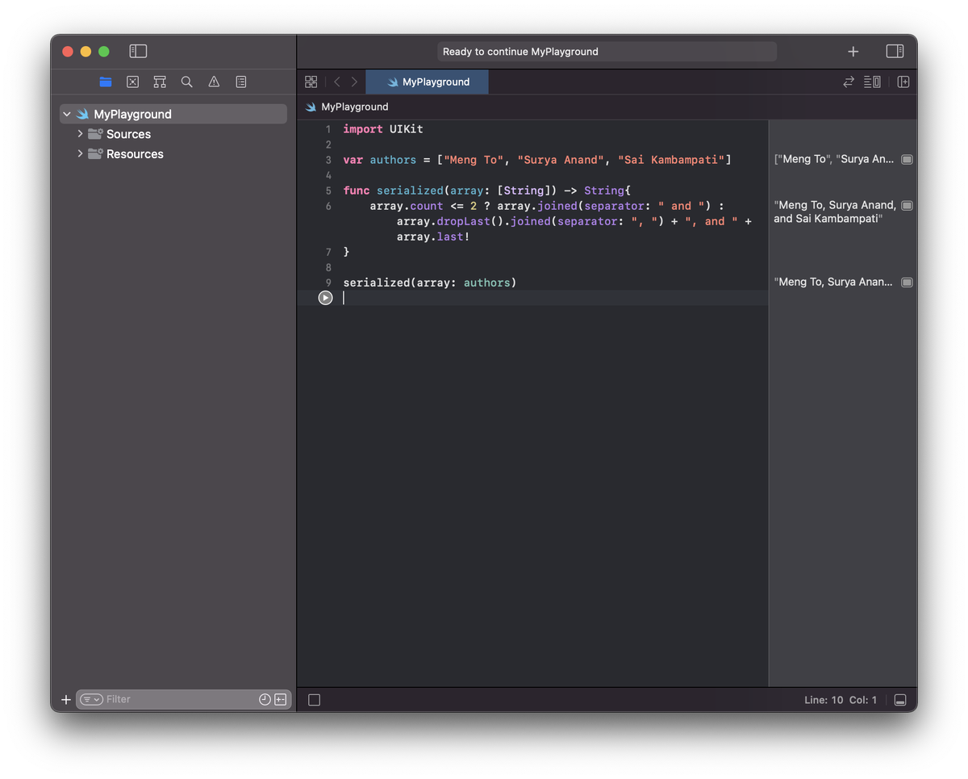
Task: Show the result for the authors array
Action: (907, 160)
